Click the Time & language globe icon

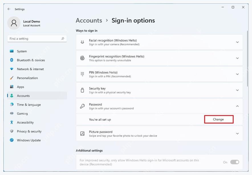tap(12, 104)
